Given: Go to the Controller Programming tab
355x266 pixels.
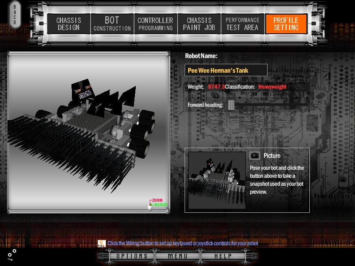Looking at the screenshot, I should coord(156,24).
